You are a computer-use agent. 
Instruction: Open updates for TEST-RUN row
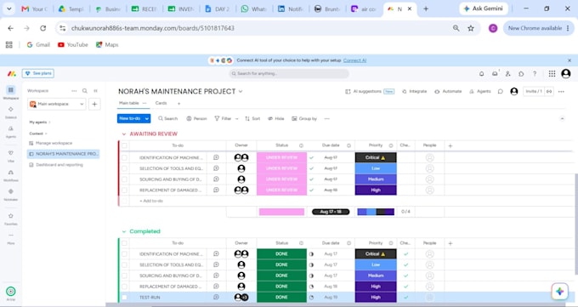point(217,297)
